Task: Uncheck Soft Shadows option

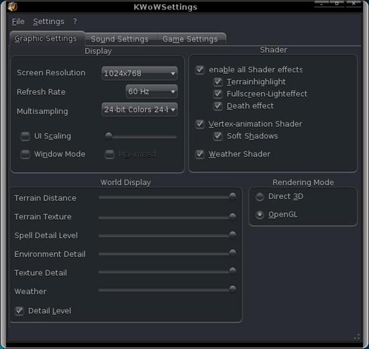Action: tap(218, 136)
